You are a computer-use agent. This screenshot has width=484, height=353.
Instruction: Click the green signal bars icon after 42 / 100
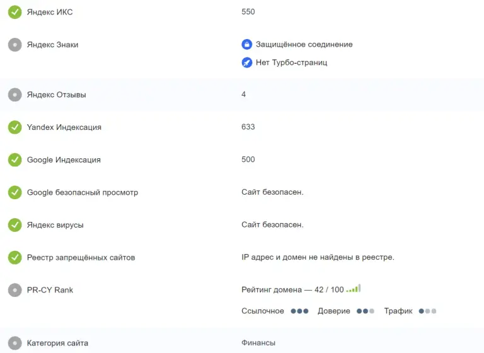pyautogui.click(x=354, y=289)
